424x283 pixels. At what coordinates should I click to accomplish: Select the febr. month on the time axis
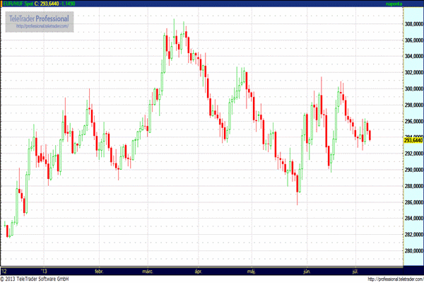pos(99,270)
